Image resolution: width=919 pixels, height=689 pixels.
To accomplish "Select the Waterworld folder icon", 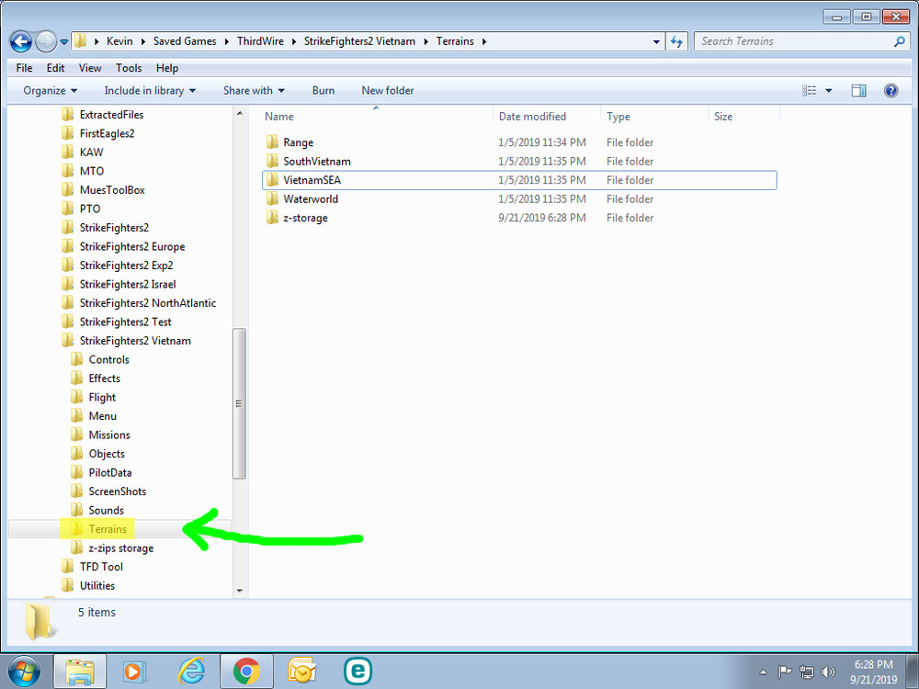I will (x=272, y=198).
